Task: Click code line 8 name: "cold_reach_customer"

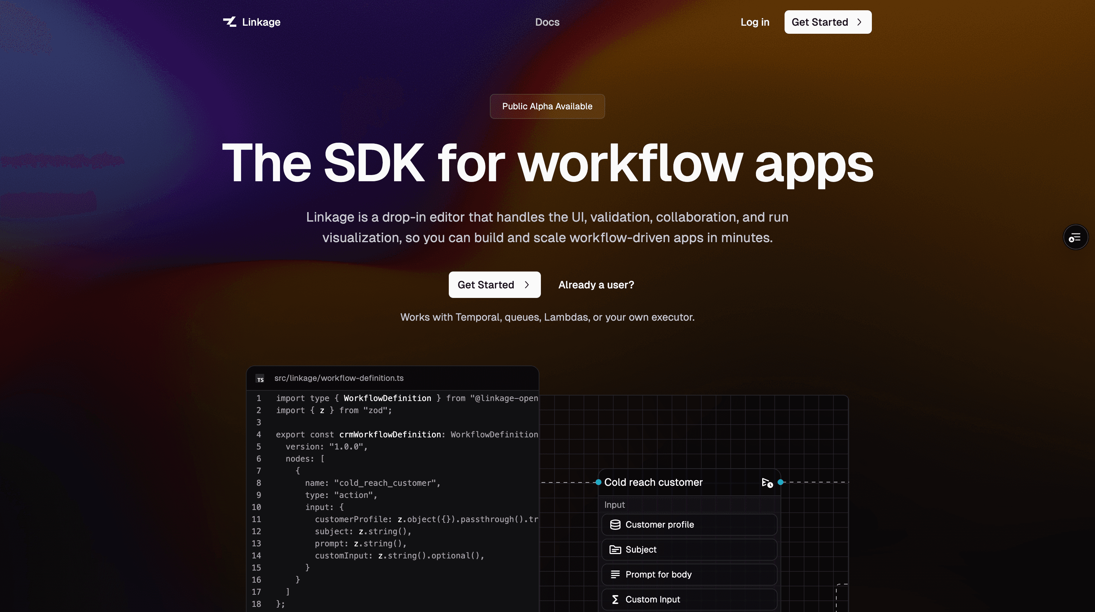Action: pos(373,483)
